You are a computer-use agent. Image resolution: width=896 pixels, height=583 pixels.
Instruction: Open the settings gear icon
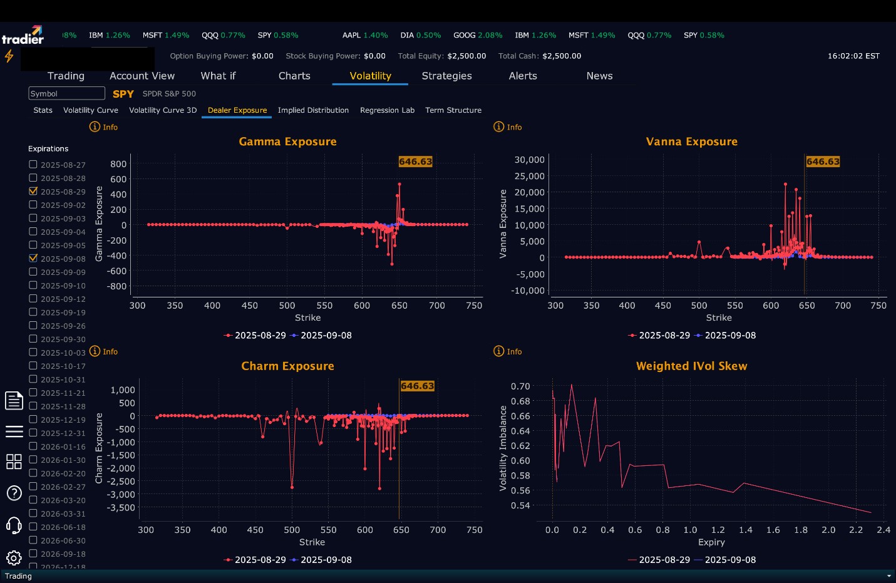point(14,557)
